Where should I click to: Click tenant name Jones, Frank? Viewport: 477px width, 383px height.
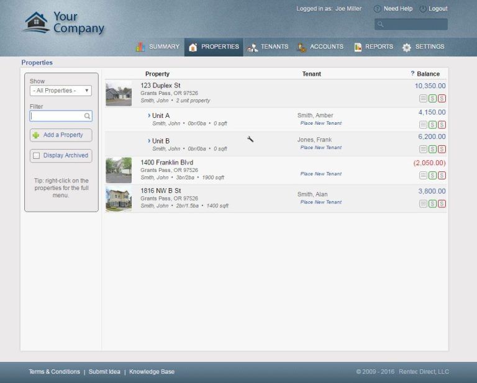click(314, 140)
